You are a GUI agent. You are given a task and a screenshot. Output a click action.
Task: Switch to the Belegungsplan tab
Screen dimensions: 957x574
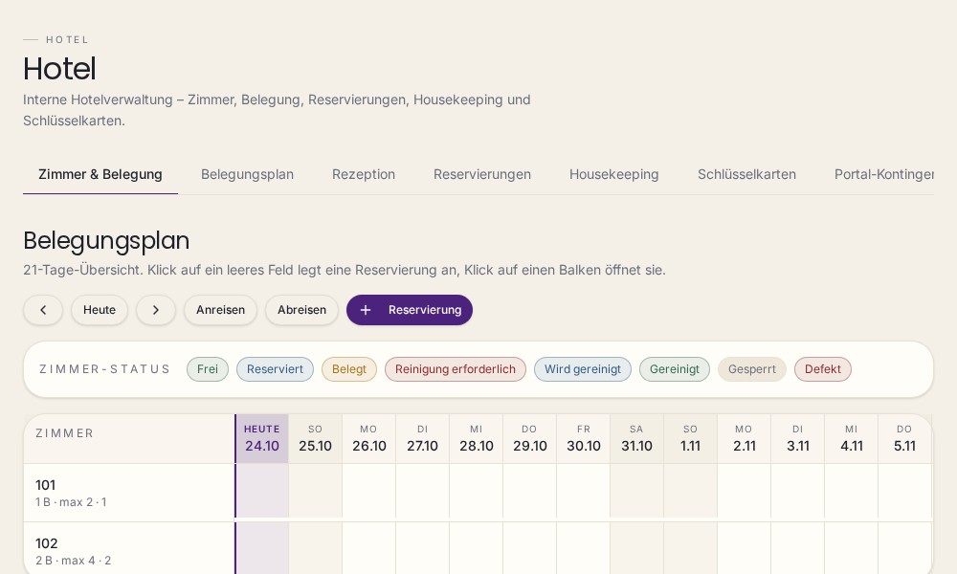pos(247,174)
